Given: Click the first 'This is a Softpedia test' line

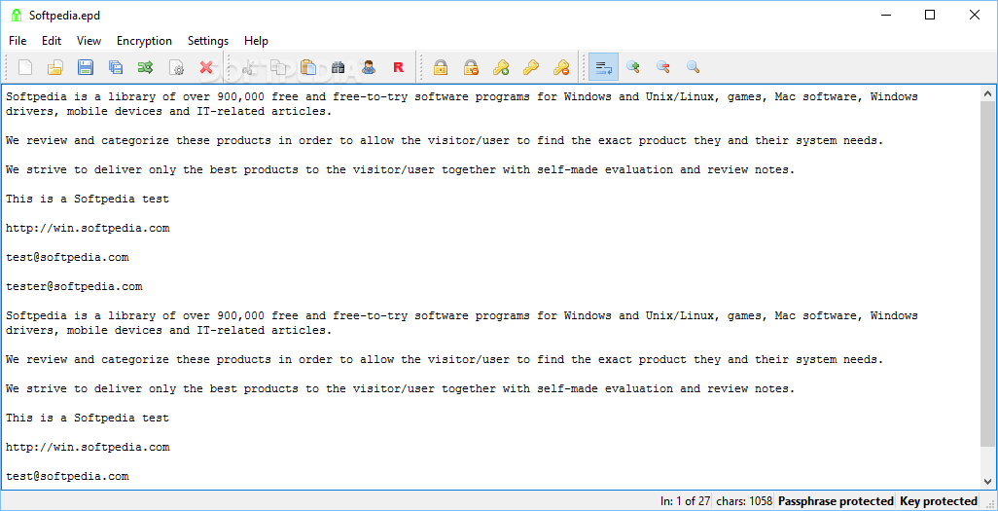Looking at the screenshot, I should click(88, 199).
